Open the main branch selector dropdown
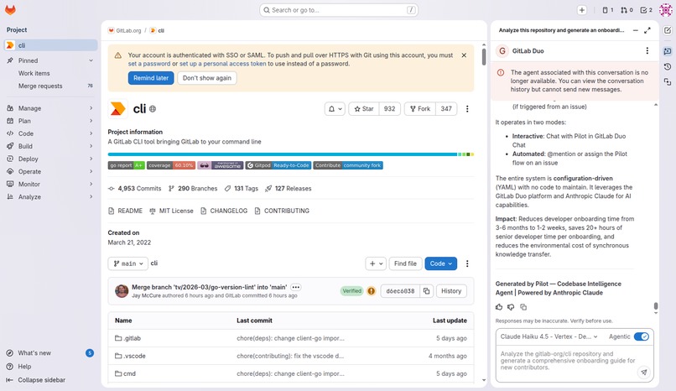Viewport: 676px width, 391px height. (x=128, y=263)
